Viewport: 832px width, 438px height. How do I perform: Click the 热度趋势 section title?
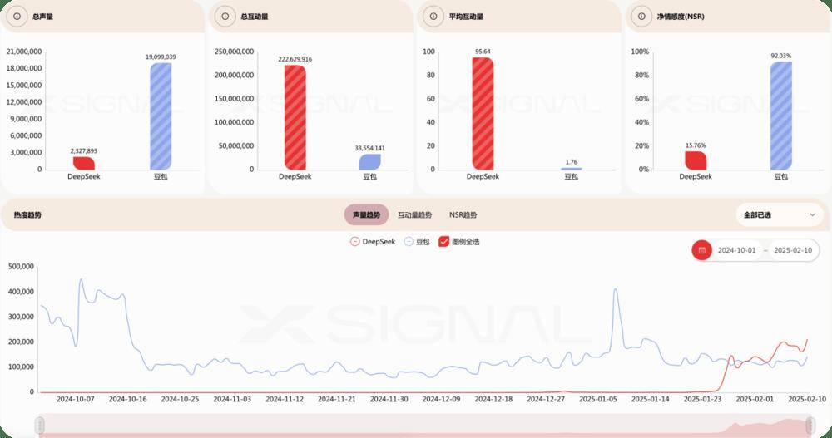(27, 214)
